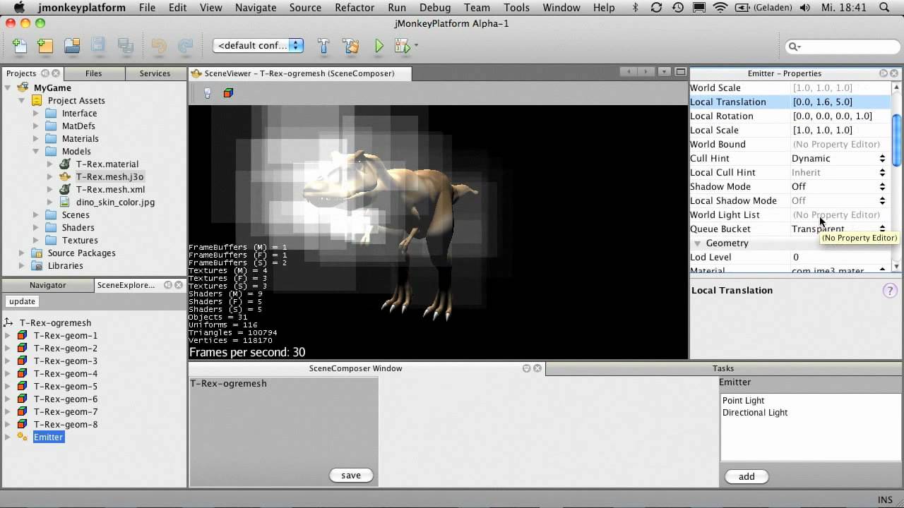The height and width of the screenshot is (508, 904).
Task: Click the toolbar search input field
Action: 842,47
